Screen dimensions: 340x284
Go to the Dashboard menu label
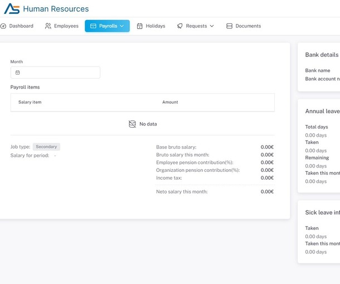(21, 26)
